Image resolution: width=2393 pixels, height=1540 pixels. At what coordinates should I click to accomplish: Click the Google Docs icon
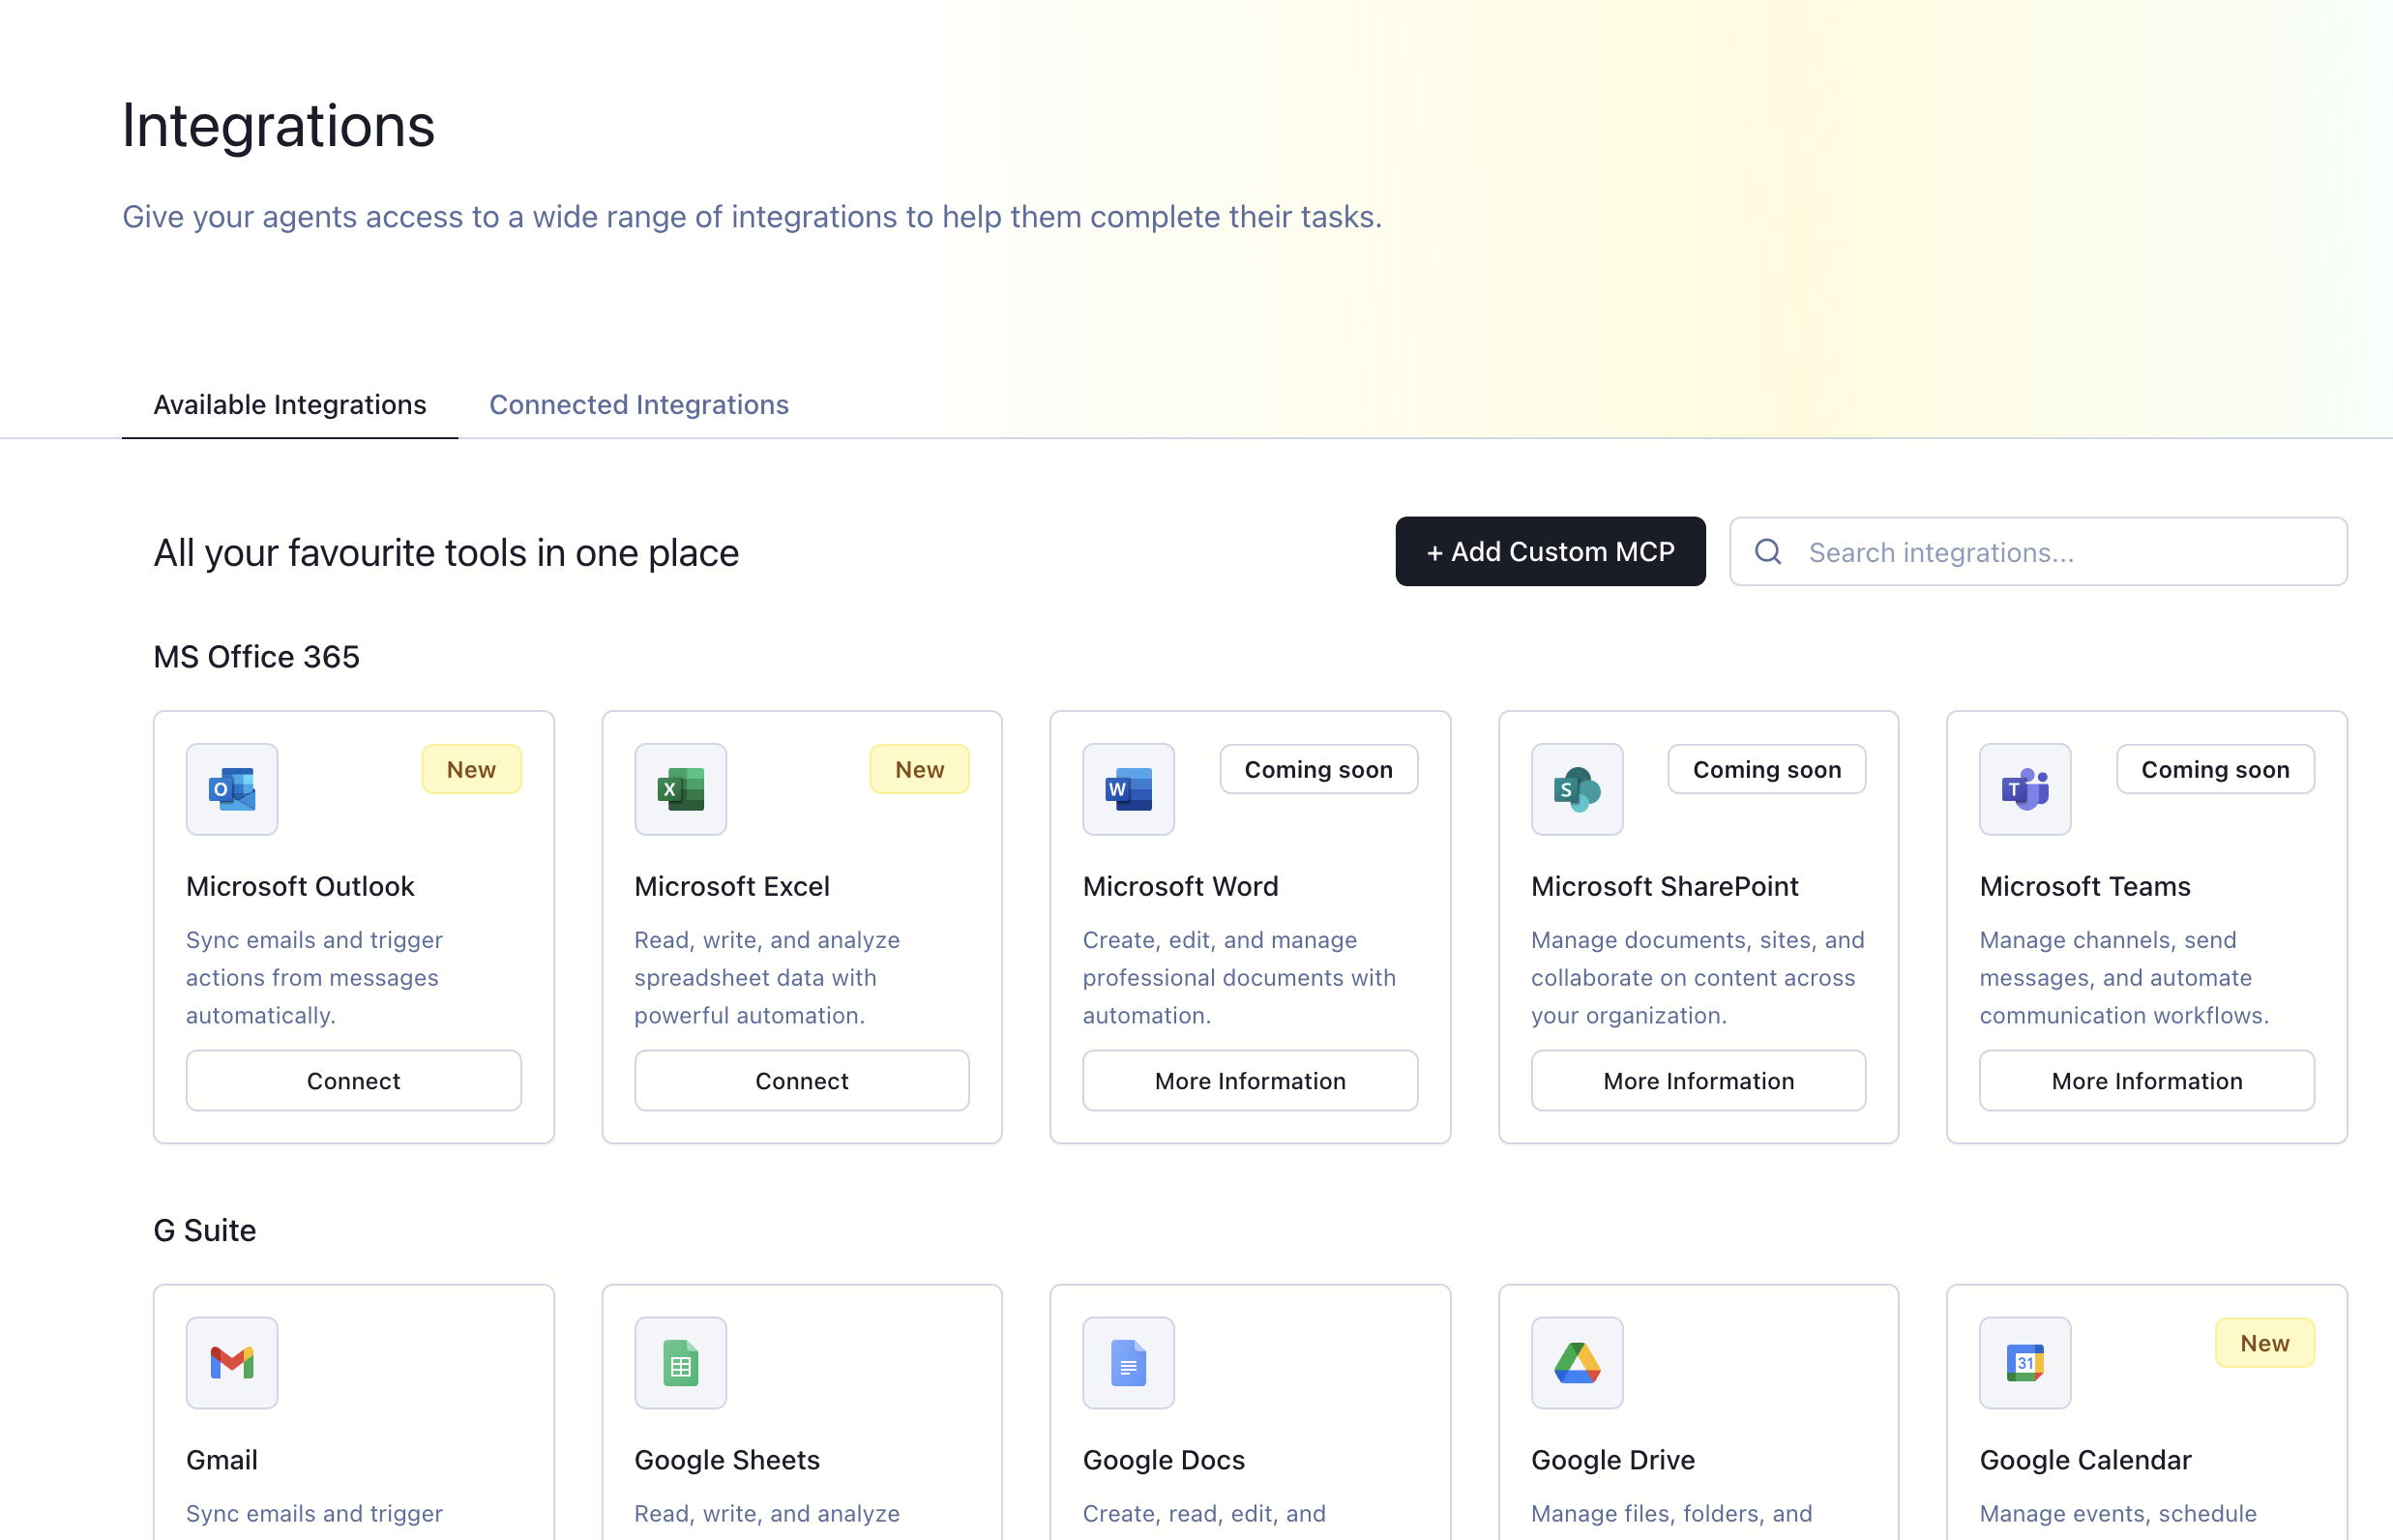click(1128, 1362)
